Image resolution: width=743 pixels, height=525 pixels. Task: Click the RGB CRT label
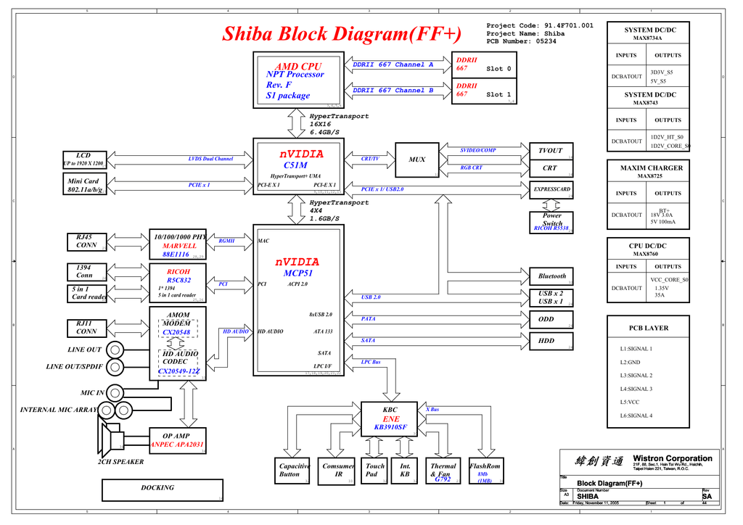471,168
